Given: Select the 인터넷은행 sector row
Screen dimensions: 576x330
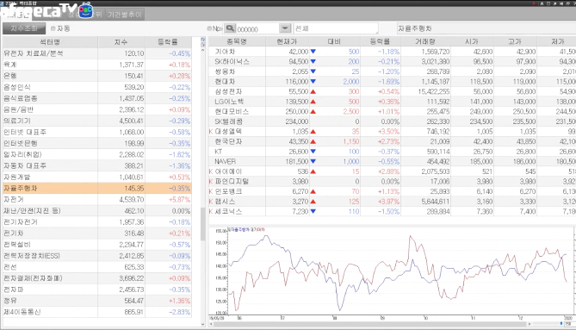Looking at the screenshot, I should 97,143.
